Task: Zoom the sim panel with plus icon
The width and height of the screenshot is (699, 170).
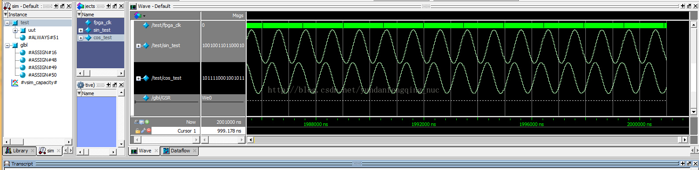Action: click(56, 6)
